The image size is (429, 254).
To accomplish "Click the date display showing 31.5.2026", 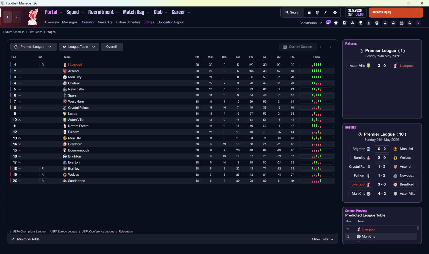I will pyautogui.click(x=356, y=12).
